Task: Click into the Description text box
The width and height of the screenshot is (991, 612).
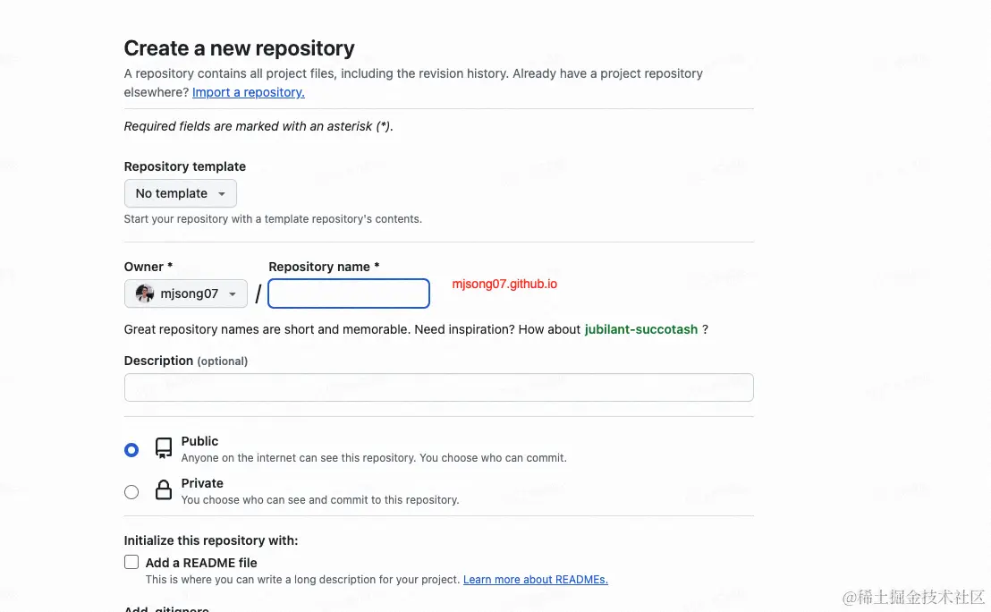Action: tap(438, 387)
